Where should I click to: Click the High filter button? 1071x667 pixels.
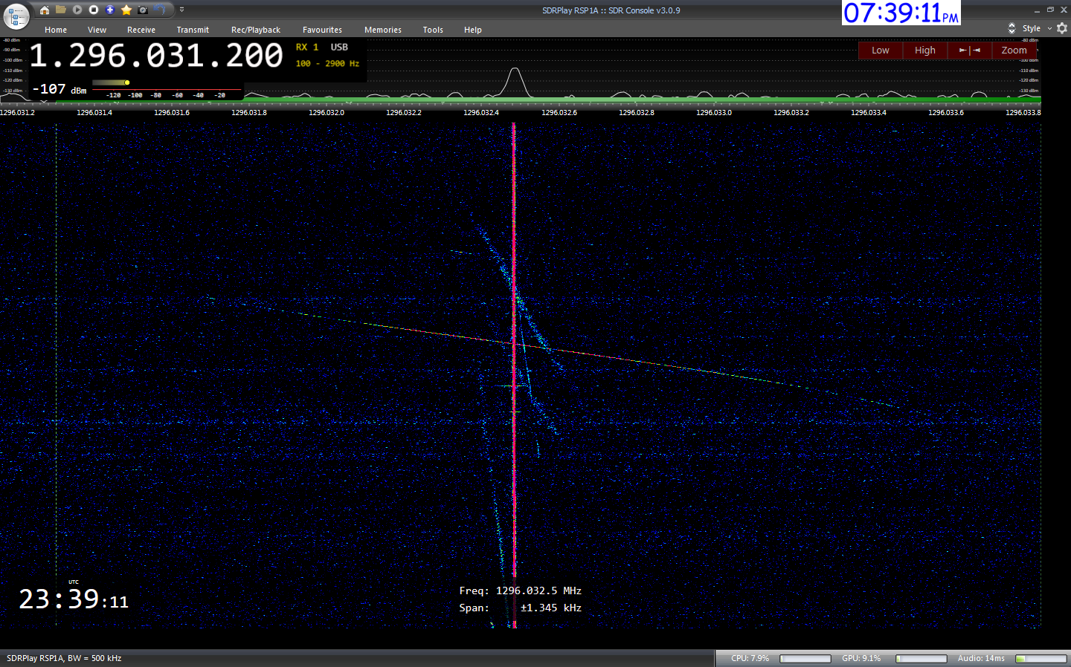925,51
